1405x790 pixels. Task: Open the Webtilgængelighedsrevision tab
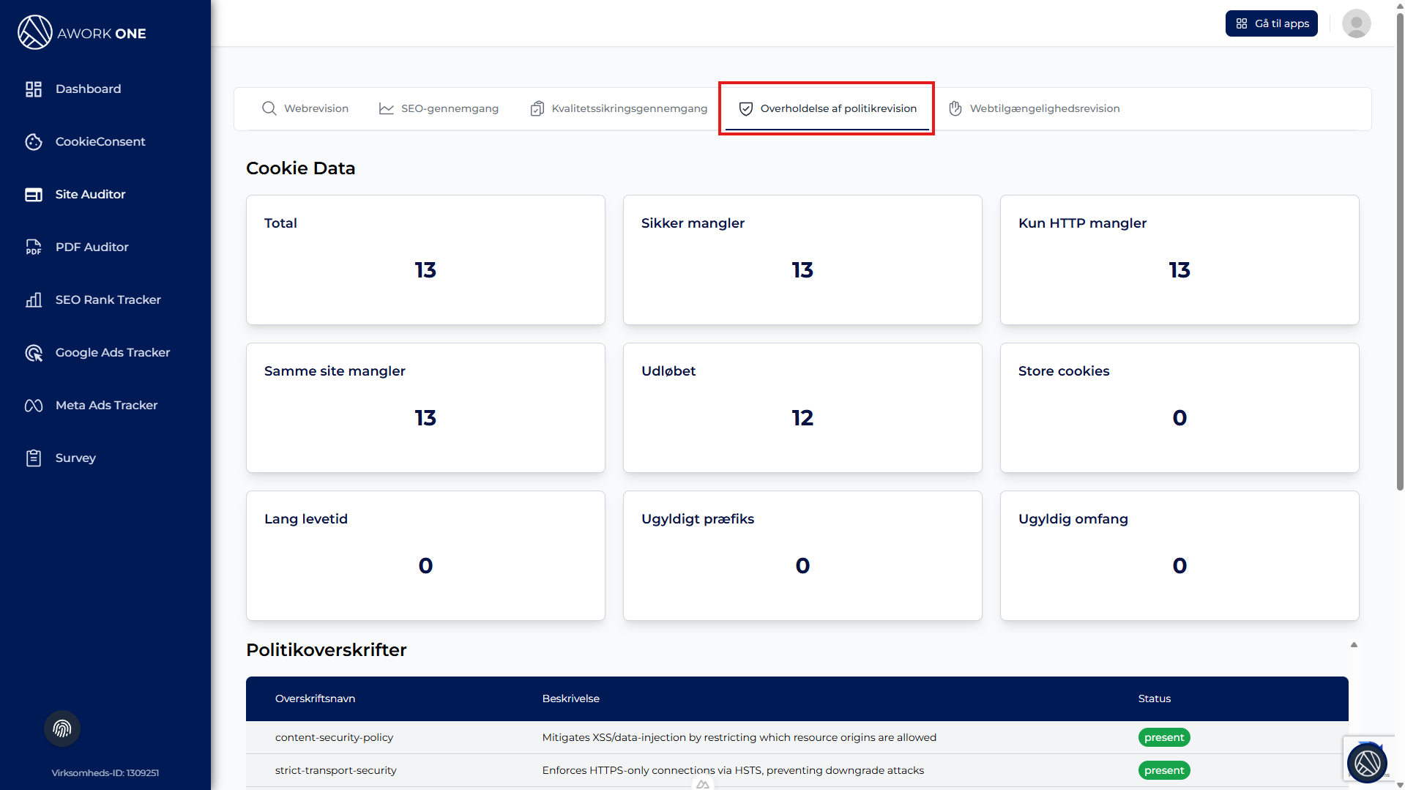pos(1035,108)
